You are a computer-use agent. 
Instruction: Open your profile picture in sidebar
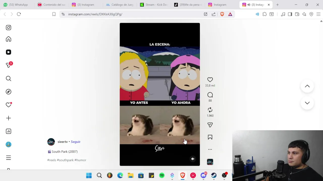pos(9,145)
